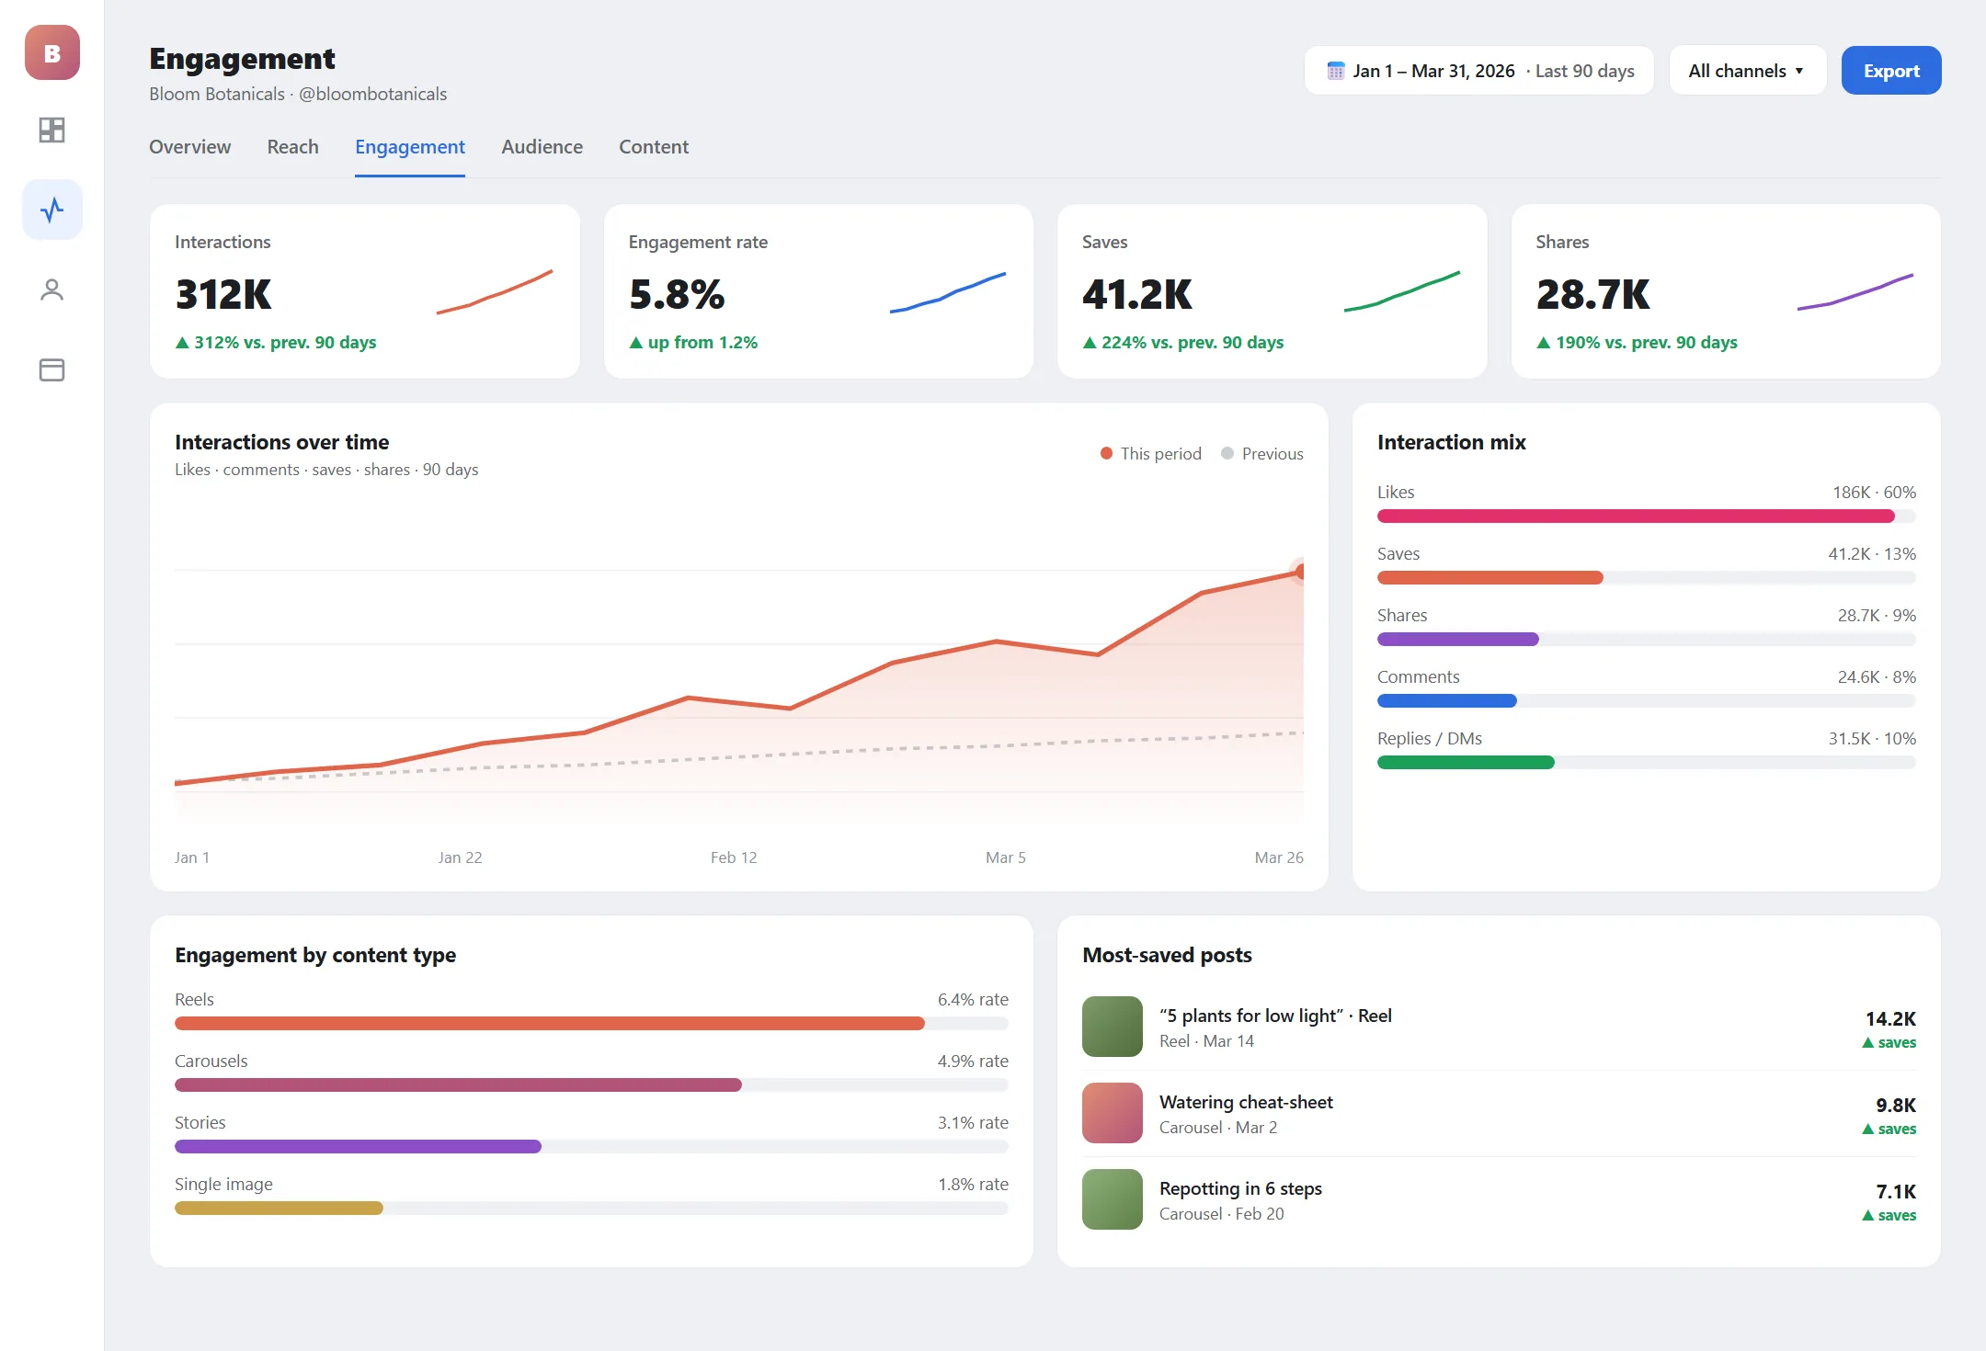Click the Replies / DMs bar
The height and width of the screenshot is (1351, 1986).
pyautogui.click(x=1646, y=763)
